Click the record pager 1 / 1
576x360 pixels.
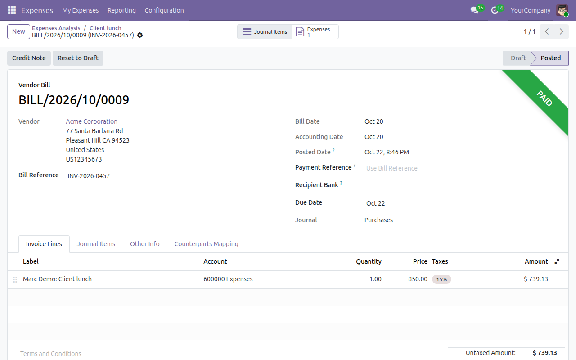click(x=530, y=31)
